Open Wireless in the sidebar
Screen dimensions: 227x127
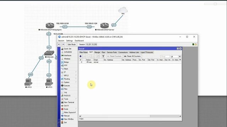pos(67,59)
